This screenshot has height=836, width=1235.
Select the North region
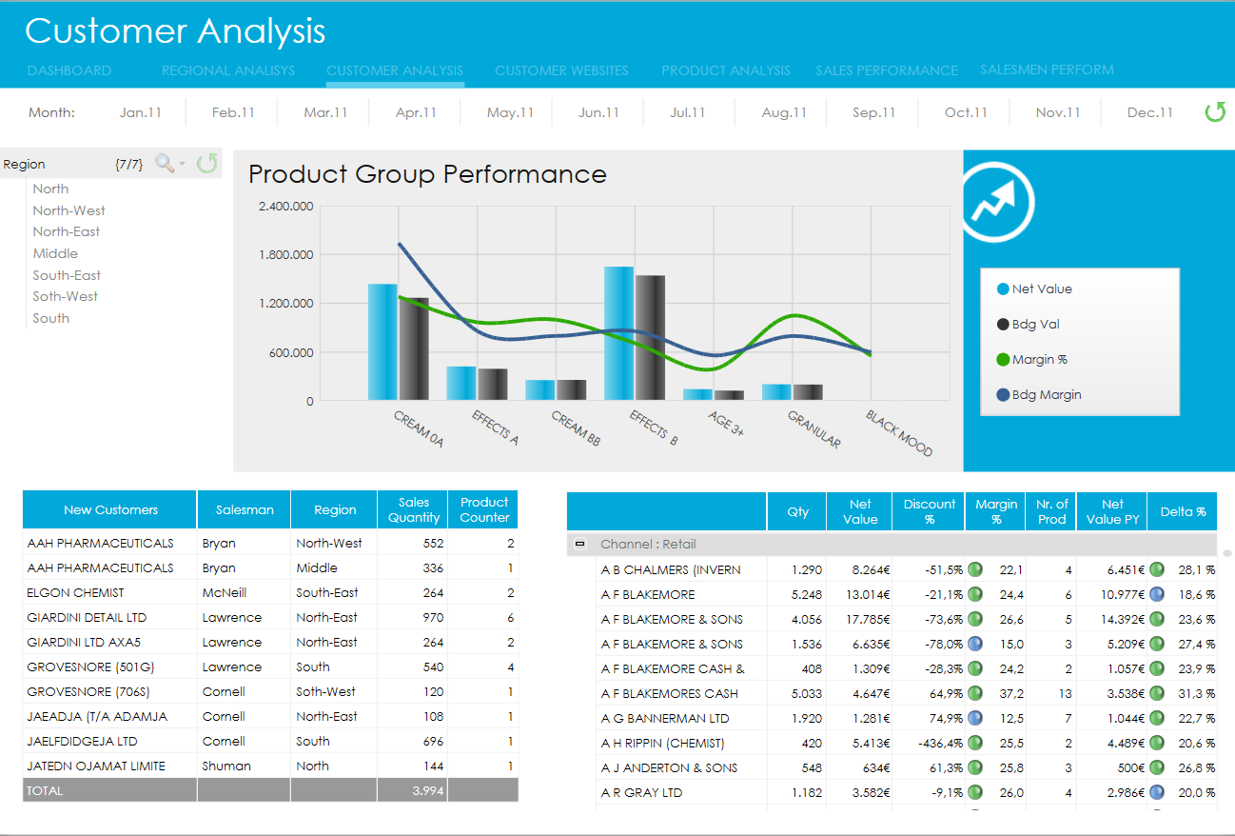(50, 189)
